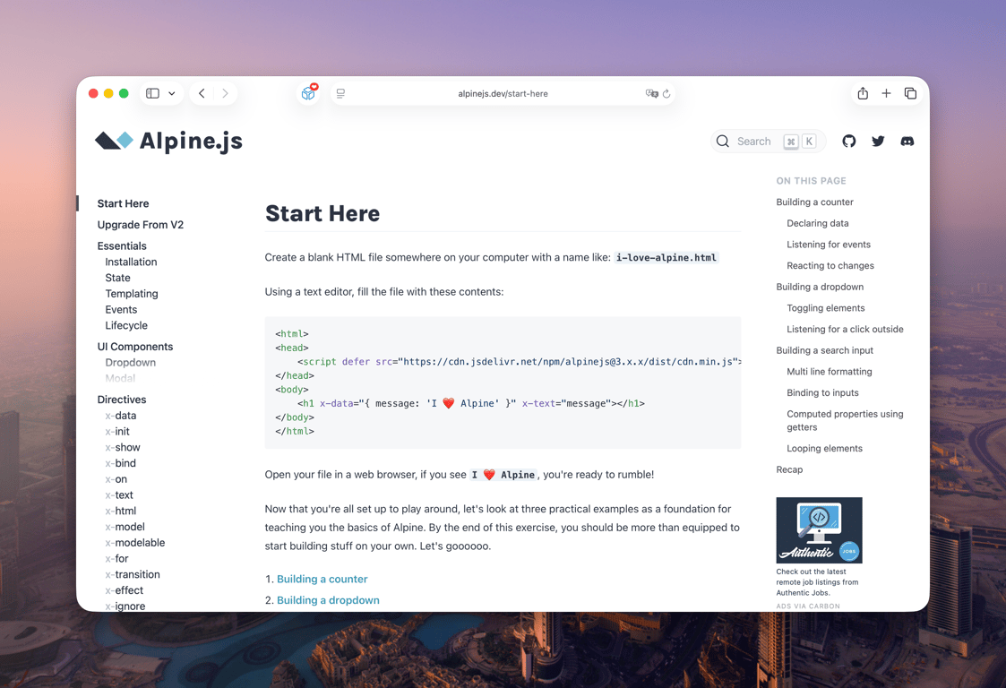Go to Installation in the sidebar

point(131,262)
